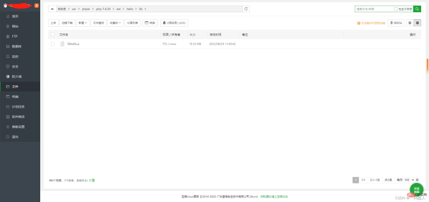Click the Upload (上传) button
Viewport: 429px width, 202px height.
[53, 23]
